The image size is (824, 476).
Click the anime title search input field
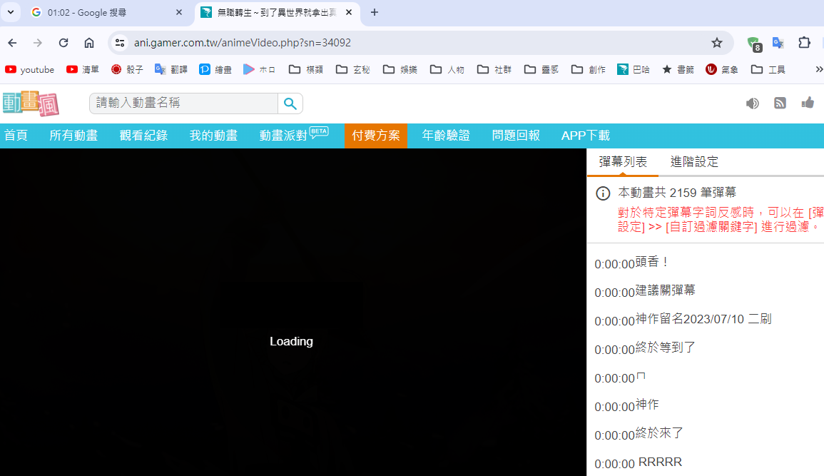coord(180,103)
